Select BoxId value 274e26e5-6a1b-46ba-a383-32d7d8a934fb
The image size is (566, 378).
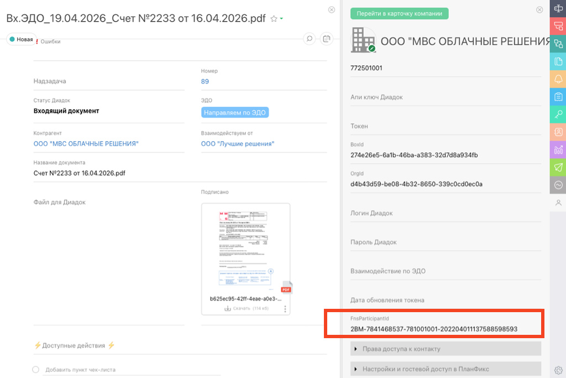click(x=414, y=155)
